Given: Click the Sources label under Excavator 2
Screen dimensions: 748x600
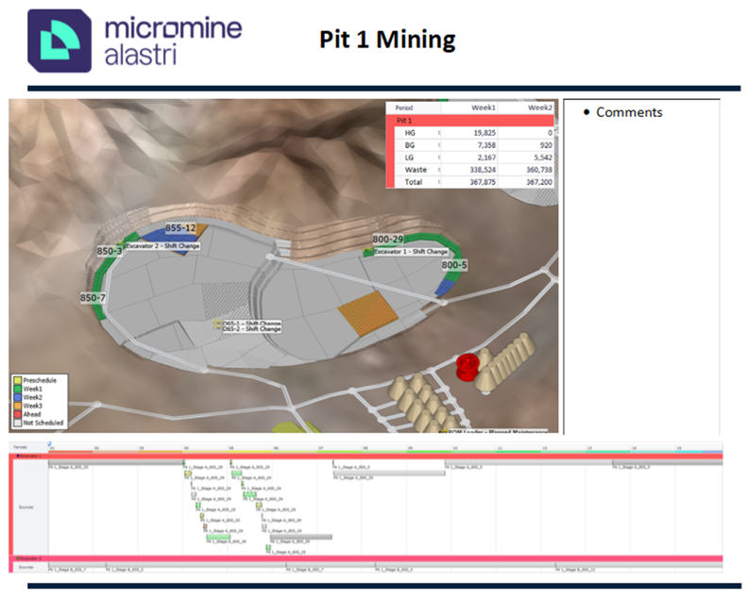Looking at the screenshot, I should pos(25,567).
